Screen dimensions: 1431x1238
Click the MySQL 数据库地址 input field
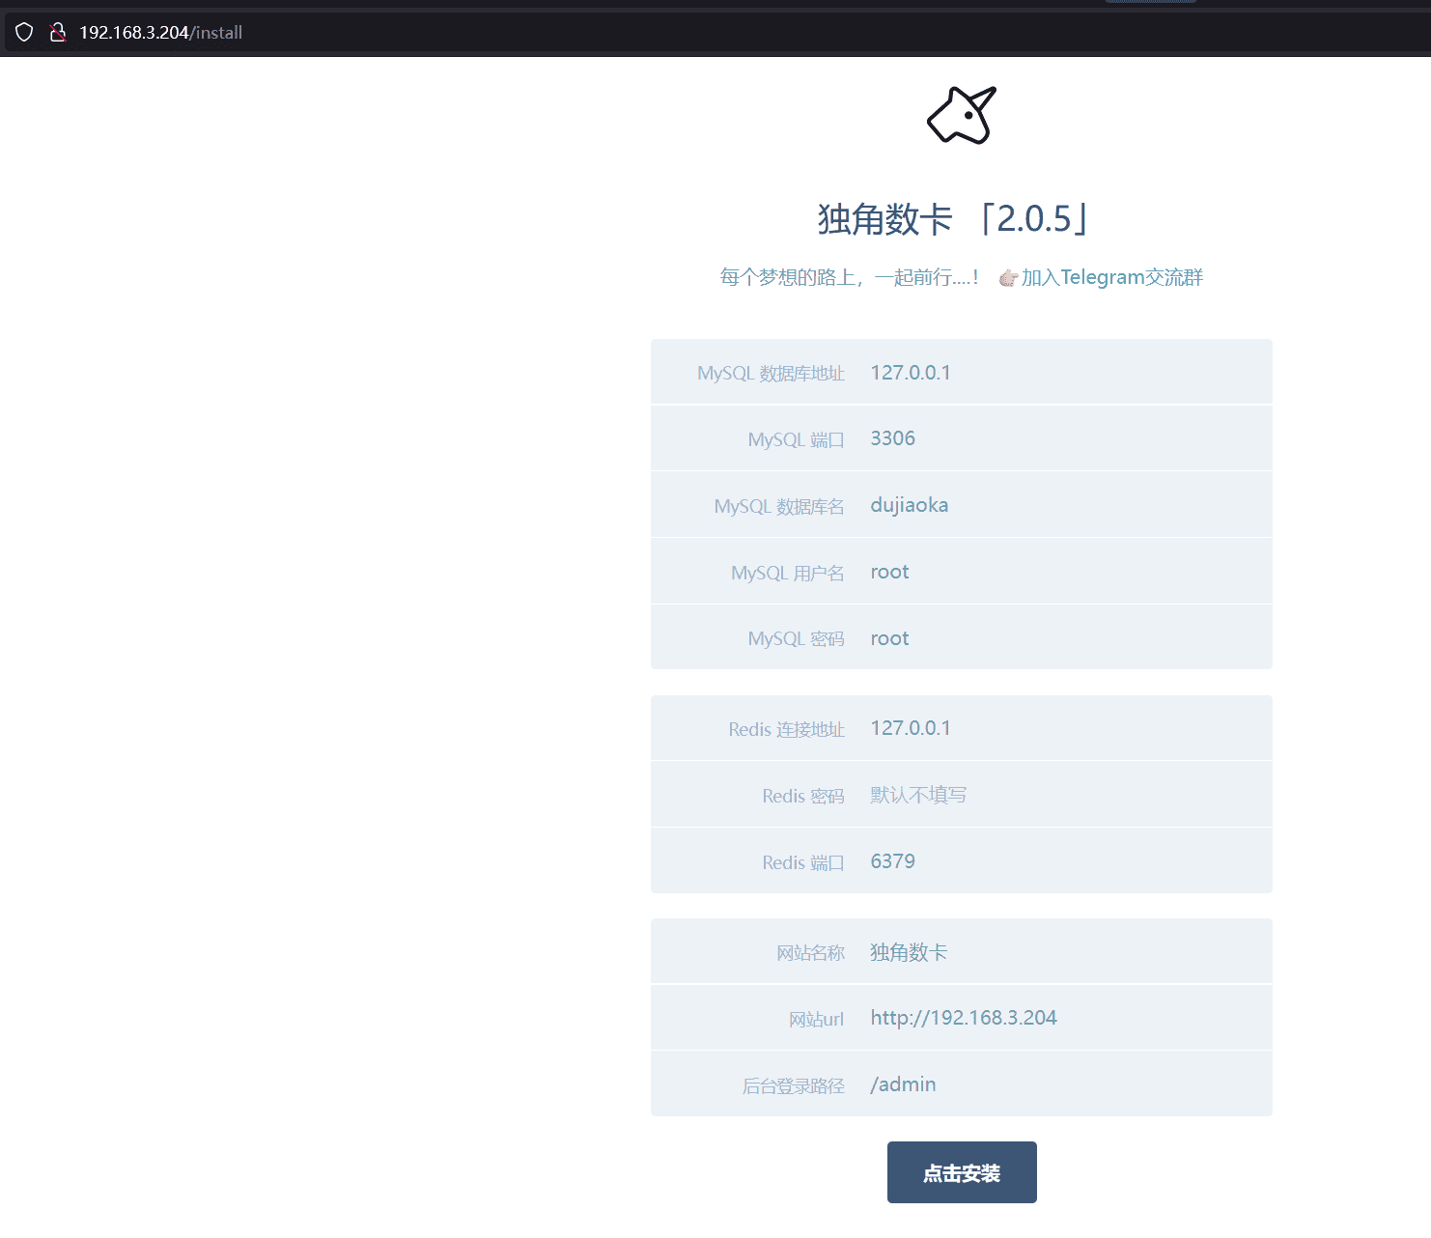(x=1062, y=373)
